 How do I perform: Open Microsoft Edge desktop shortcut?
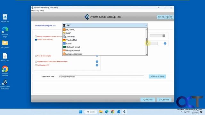[x=5, y=32]
